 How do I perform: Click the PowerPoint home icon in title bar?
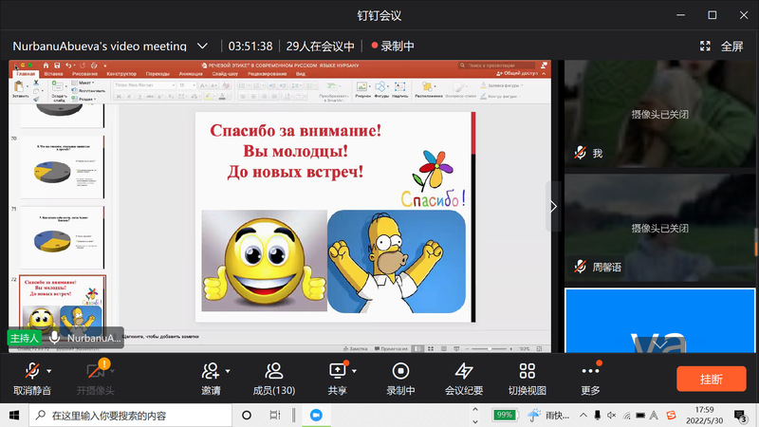[46, 65]
